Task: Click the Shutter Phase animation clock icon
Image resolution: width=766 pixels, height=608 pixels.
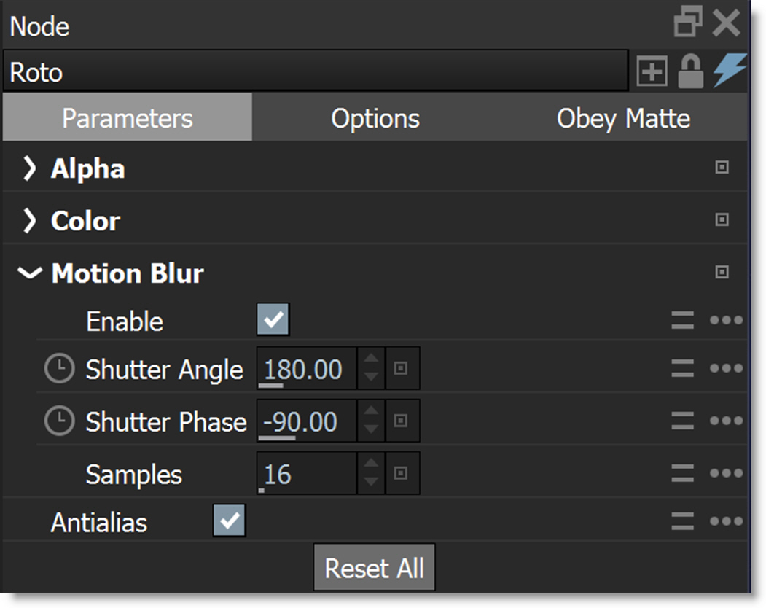Action: coord(59,421)
